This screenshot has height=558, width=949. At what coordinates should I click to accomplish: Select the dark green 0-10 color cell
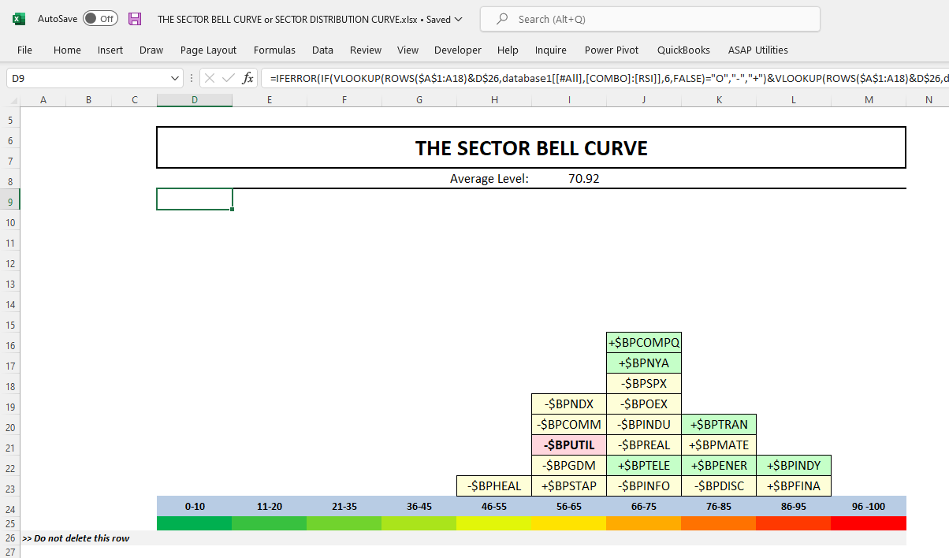195,523
